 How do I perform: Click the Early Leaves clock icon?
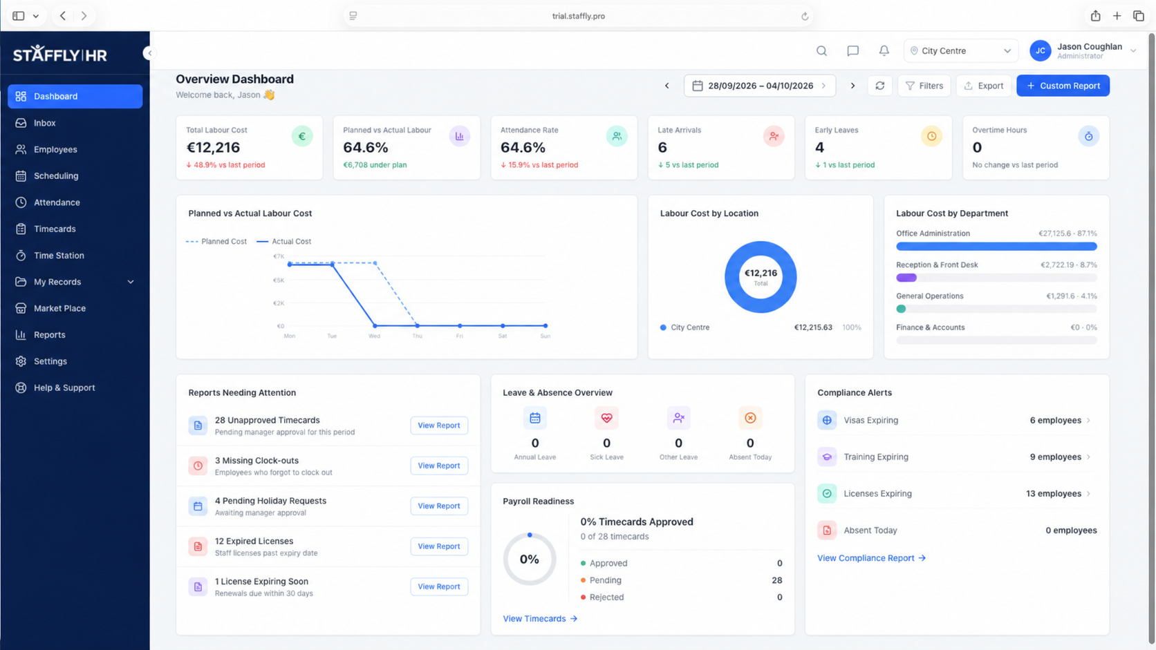tap(931, 137)
